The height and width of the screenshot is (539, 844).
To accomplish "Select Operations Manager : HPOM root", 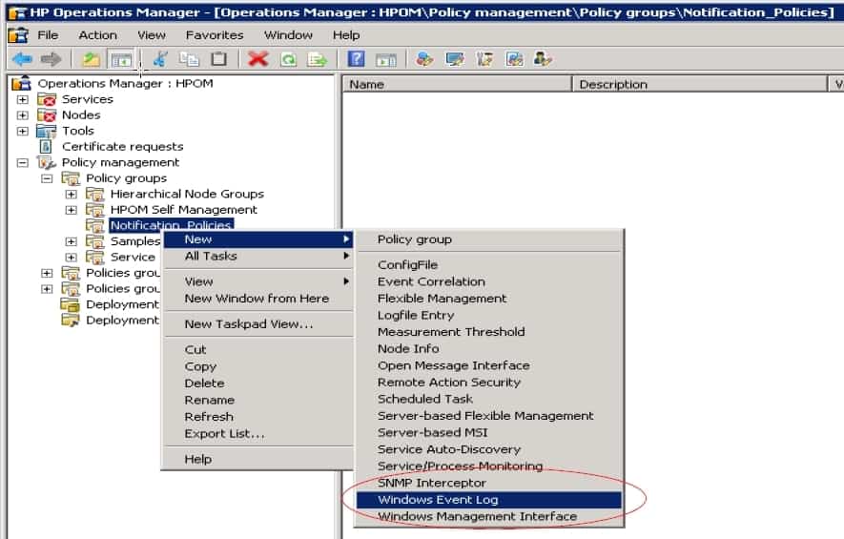I will point(126,83).
